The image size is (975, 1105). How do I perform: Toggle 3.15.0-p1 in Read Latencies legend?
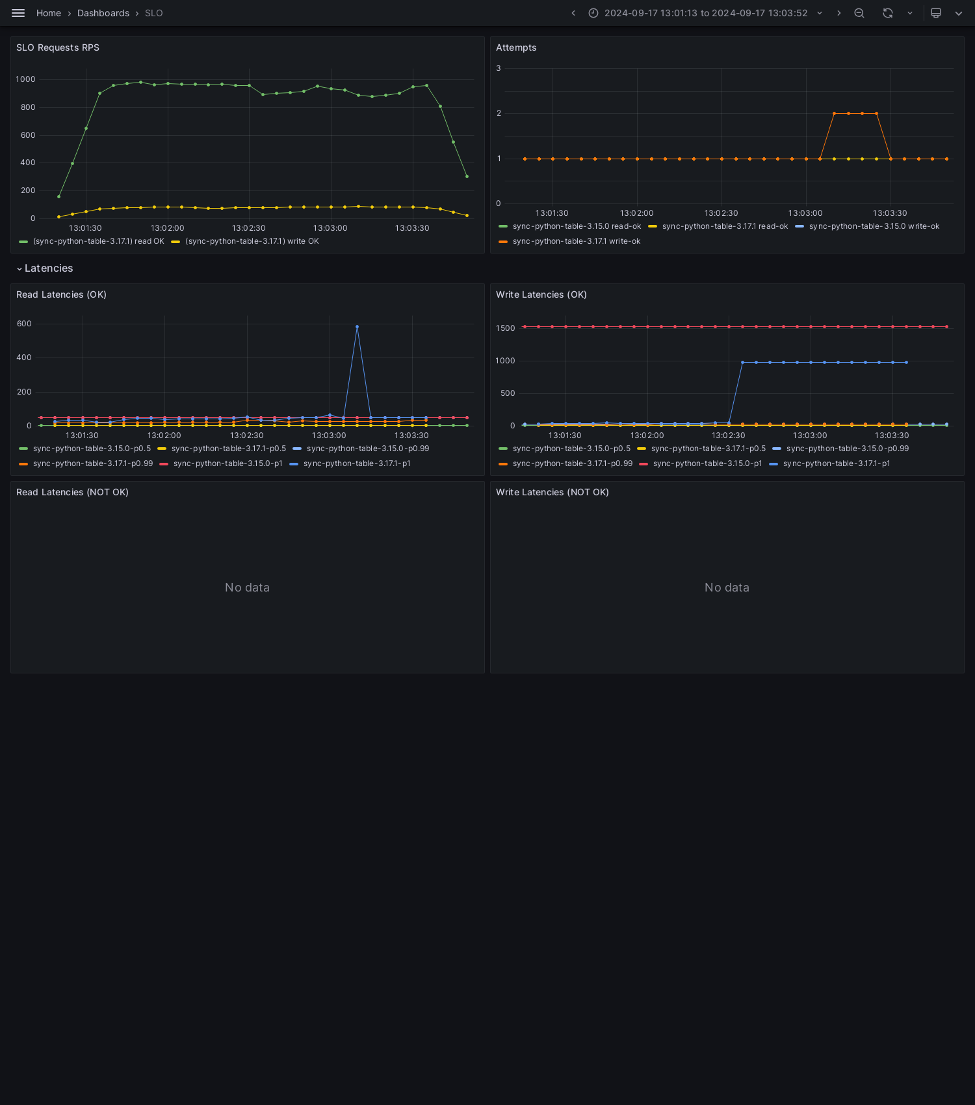coord(228,463)
